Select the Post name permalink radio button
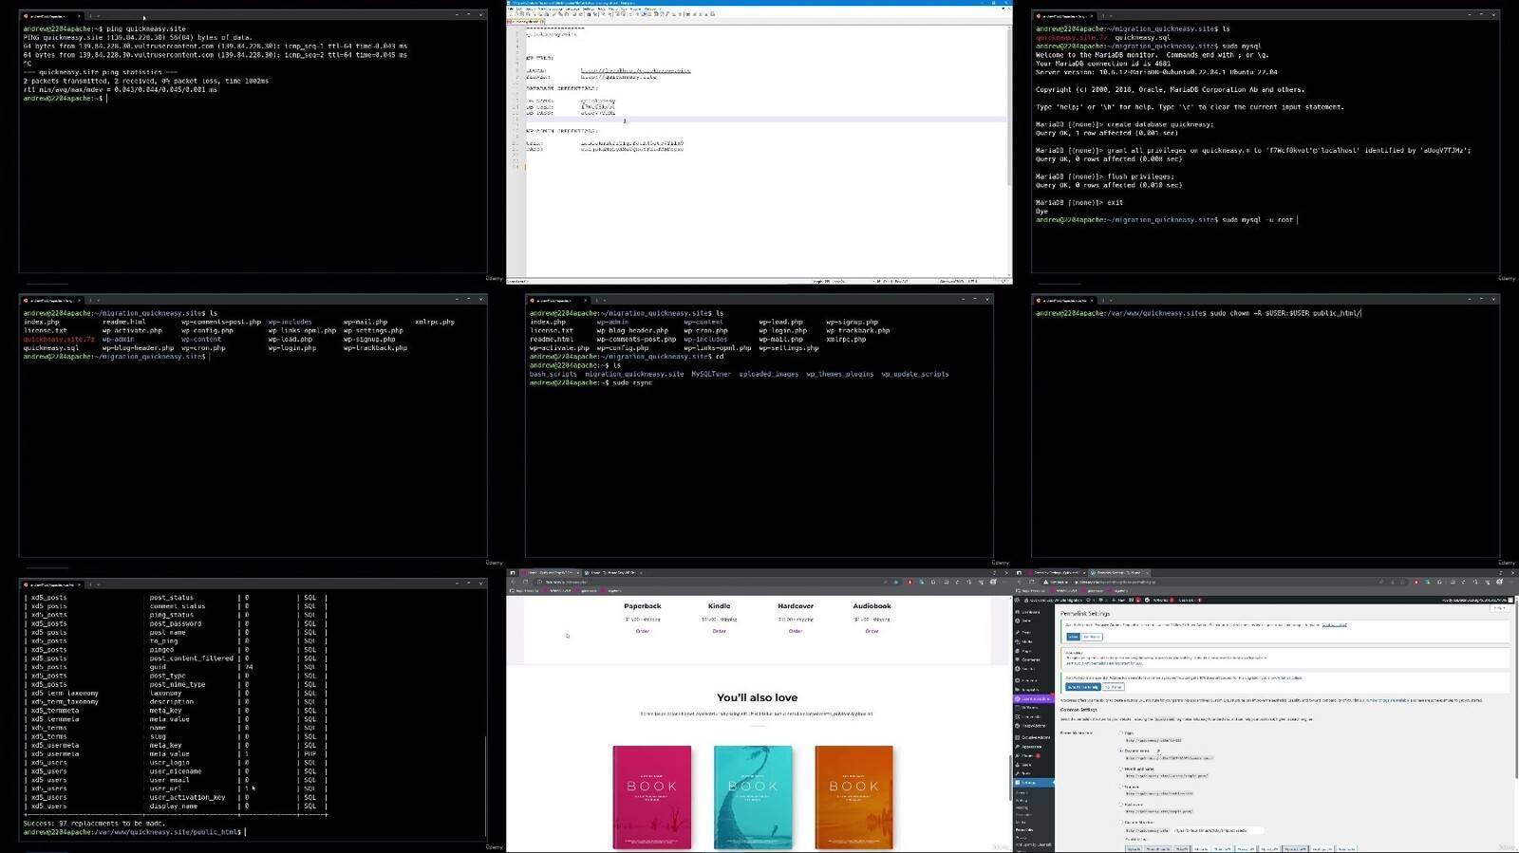The height and width of the screenshot is (853, 1519). point(1122,805)
